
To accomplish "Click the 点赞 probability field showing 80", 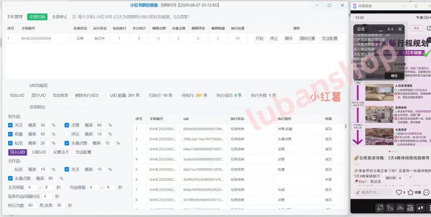I will pos(100,125).
